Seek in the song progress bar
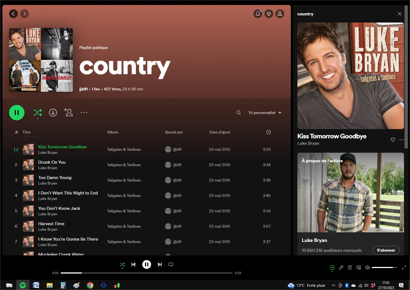 (147, 273)
